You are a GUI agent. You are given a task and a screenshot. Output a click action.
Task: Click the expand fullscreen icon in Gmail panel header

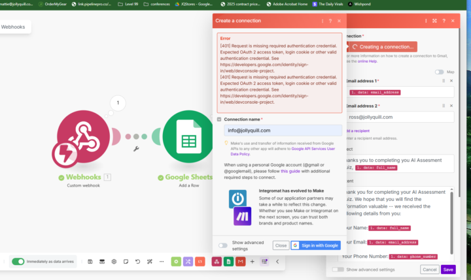(x=434, y=21)
